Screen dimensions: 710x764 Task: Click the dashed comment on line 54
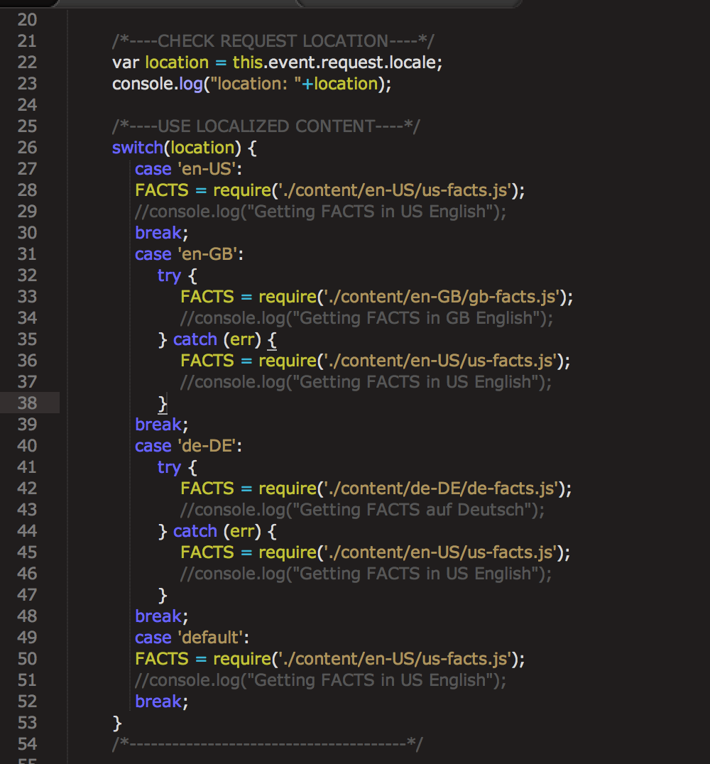coord(267,744)
